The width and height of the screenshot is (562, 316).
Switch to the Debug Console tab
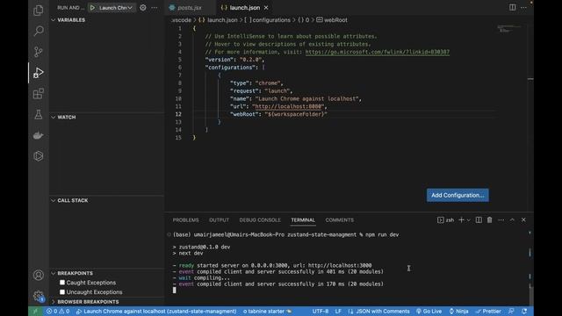point(260,220)
